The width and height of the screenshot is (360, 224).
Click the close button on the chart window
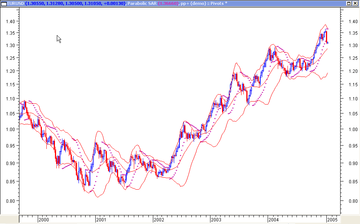click(354, 3)
